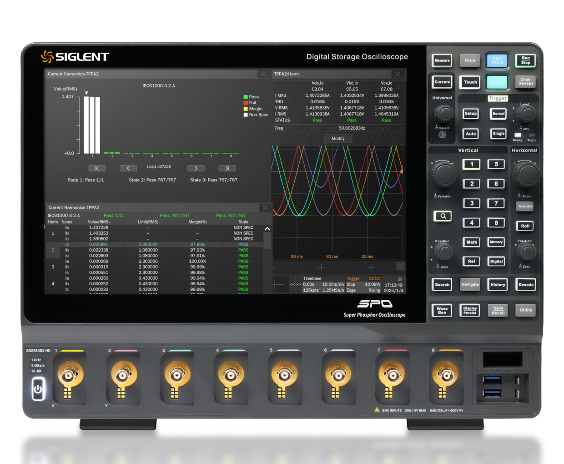564x464 pixels.
Task: Close the Current Harmonics bar chart window
Action: click(263, 74)
